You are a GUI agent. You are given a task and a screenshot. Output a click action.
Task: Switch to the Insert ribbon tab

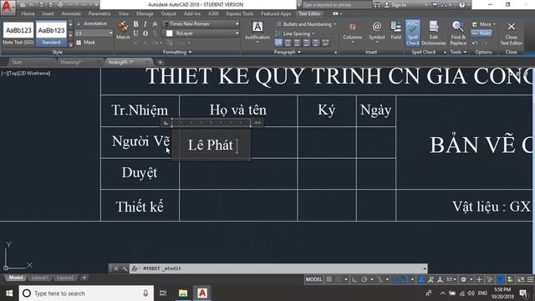coord(48,13)
